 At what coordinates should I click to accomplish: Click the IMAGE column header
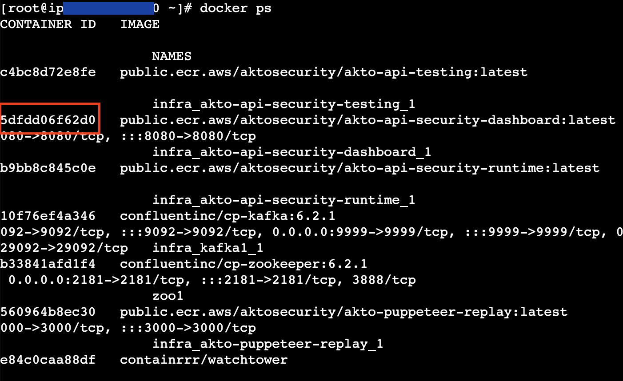(140, 24)
